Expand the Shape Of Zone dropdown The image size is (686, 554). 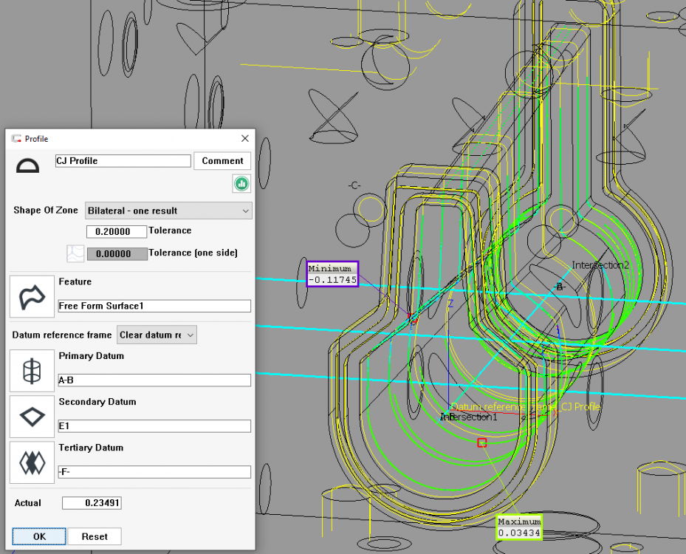[x=168, y=211]
